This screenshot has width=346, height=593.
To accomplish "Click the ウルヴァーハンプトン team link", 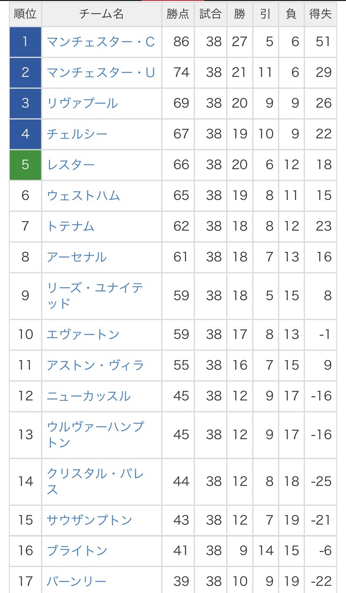I will click(96, 434).
